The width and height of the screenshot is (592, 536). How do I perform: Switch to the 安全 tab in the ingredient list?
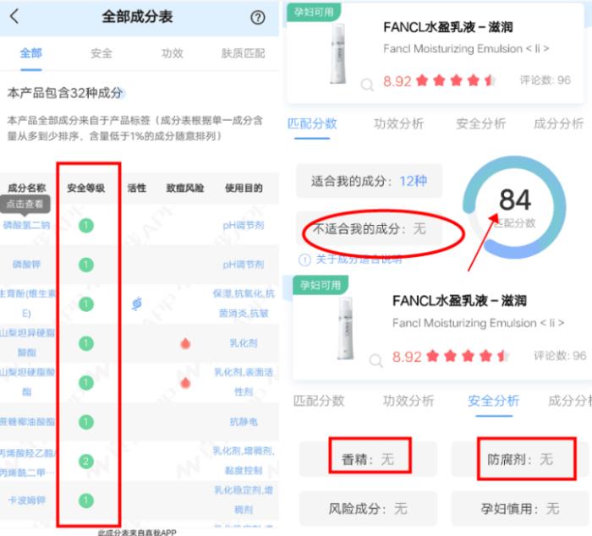point(101,53)
